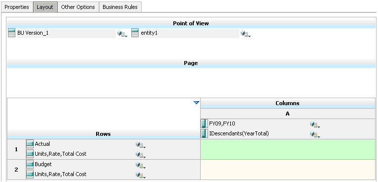This screenshot has height=182, width=378.
Task: Open member selector for row 2 Units,Rate,Total Cost
Action: tap(141, 175)
